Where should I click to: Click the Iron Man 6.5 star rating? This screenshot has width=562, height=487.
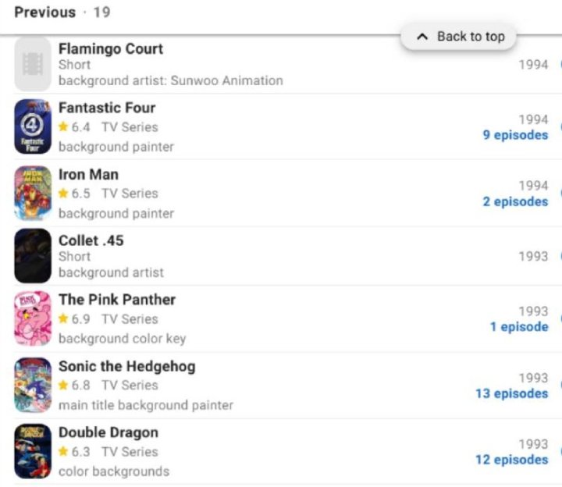(74, 194)
